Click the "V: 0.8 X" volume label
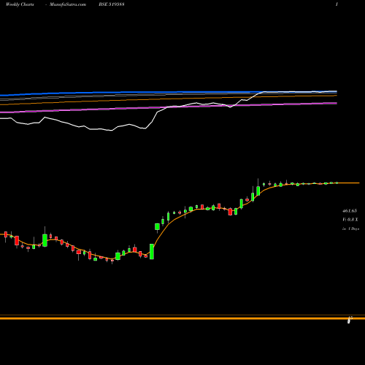 pos(350,220)
